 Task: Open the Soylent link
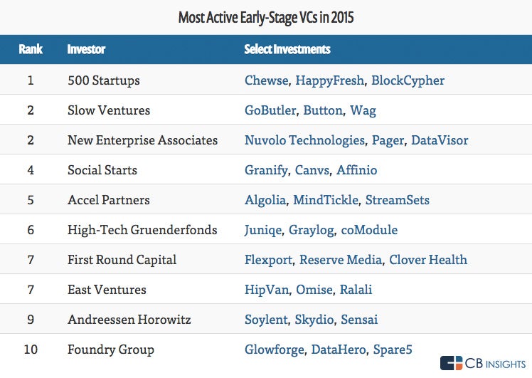point(266,320)
